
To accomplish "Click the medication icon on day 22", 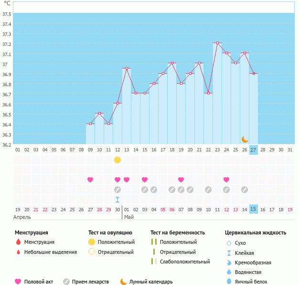I will tap(208, 190).
